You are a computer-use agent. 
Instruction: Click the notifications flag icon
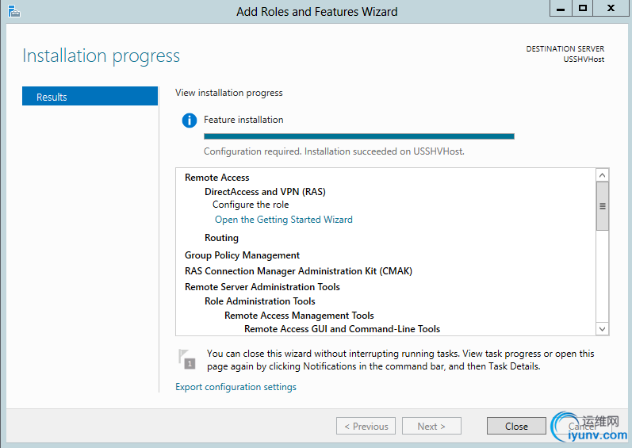[187, 359]
